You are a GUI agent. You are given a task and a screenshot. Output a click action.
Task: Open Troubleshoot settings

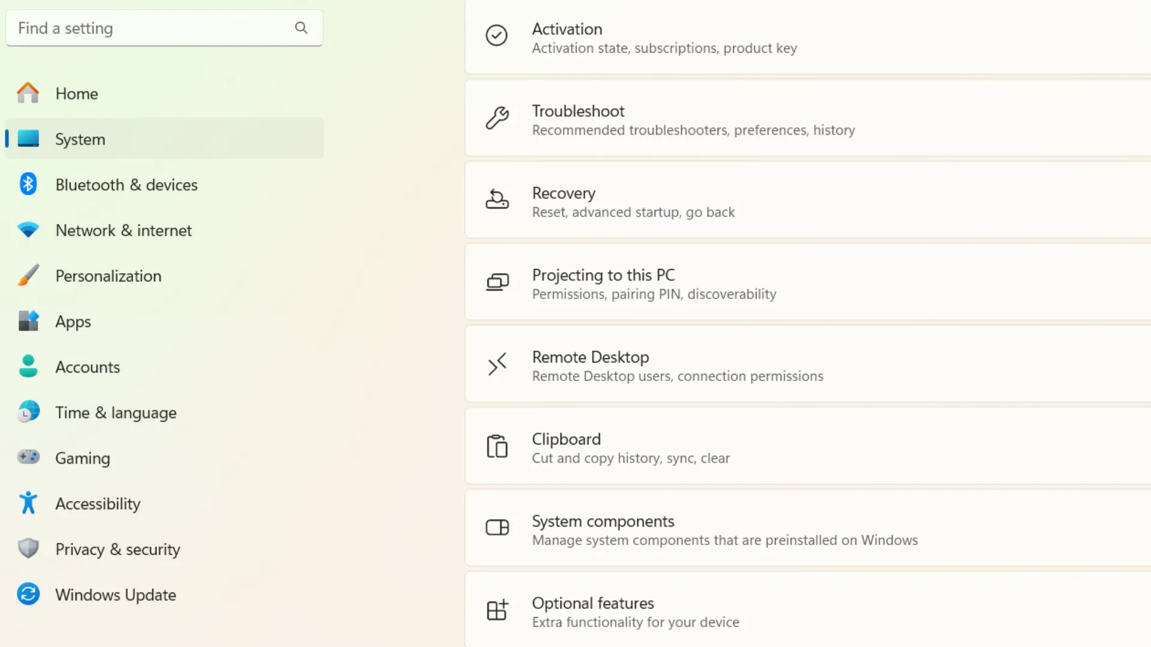[693, 120]
